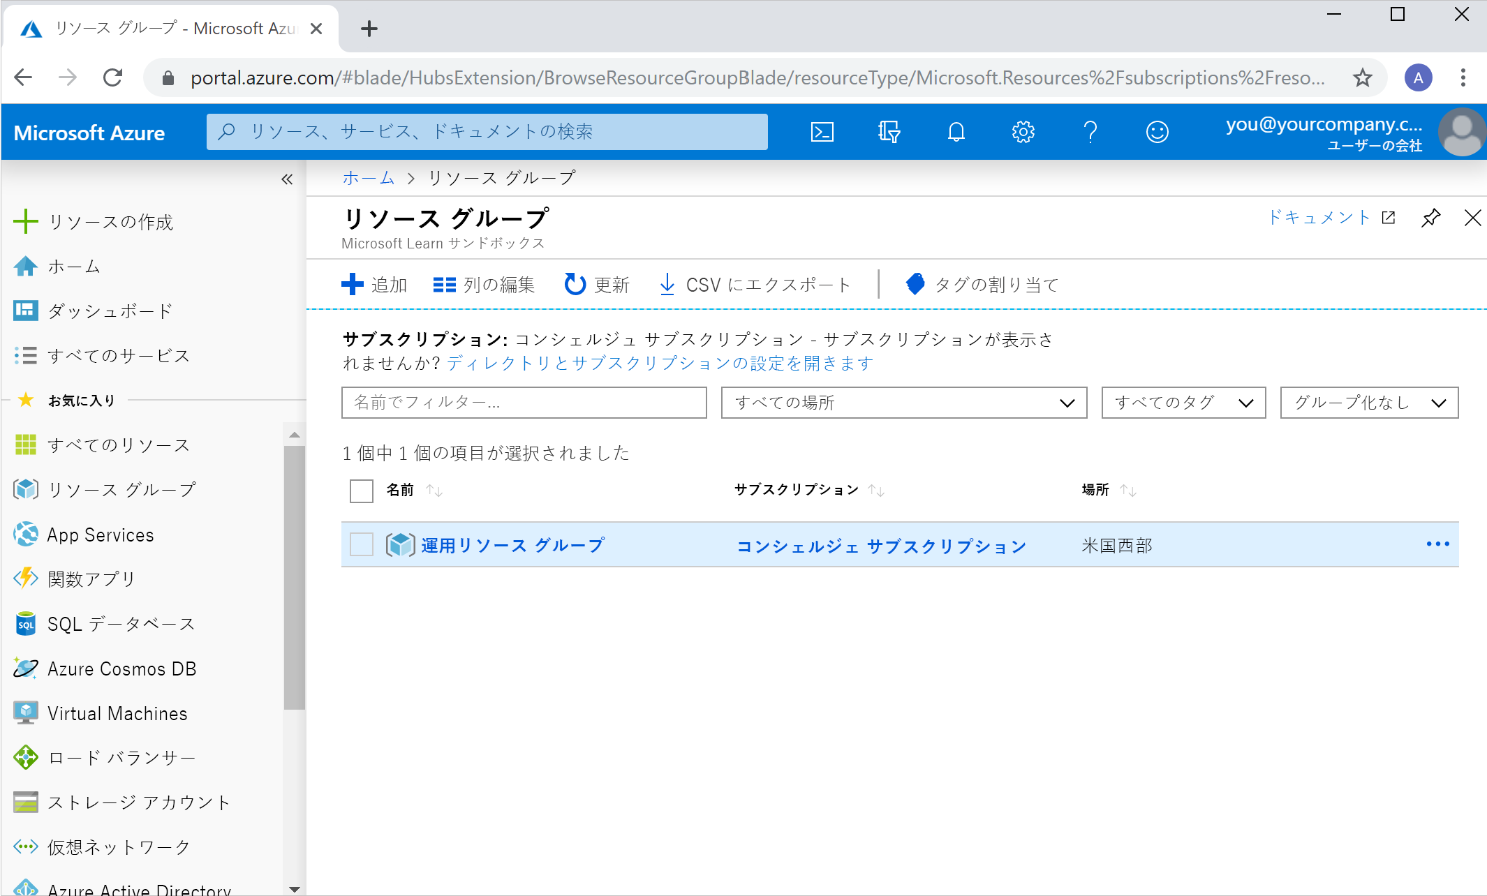Click the ロード バランサー icon
Viewport: 1487px width, 896px height.
[26, 757]
